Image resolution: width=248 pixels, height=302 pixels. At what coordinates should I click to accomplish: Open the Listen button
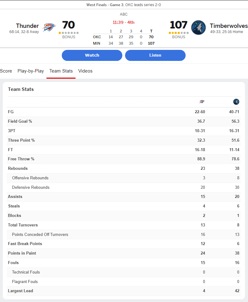[x=155, y=55]
